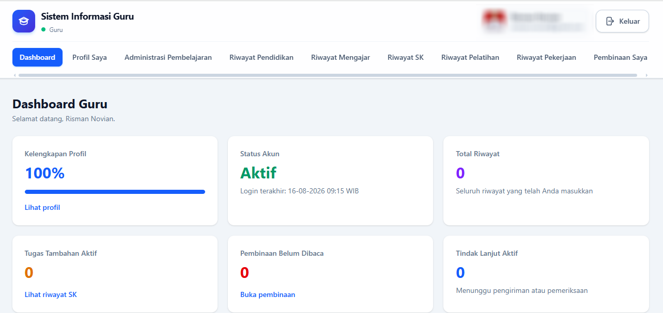The width and height of the screenshot is (663, 313).
Task: Click the Tugas Tambahan Aktif count
Action: pos(29,273)
